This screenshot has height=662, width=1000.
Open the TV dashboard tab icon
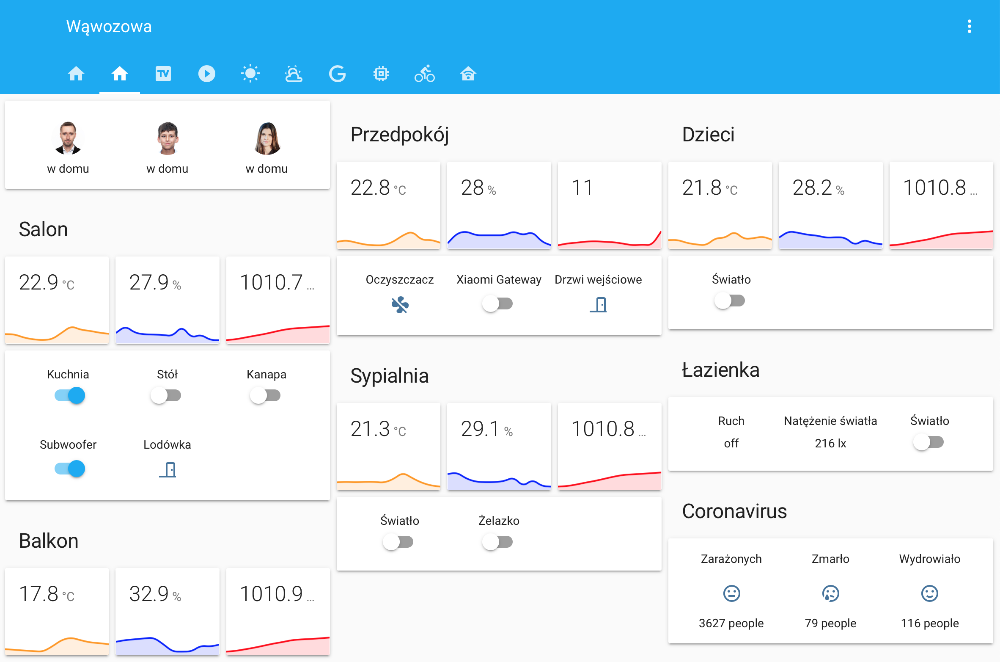163,73
